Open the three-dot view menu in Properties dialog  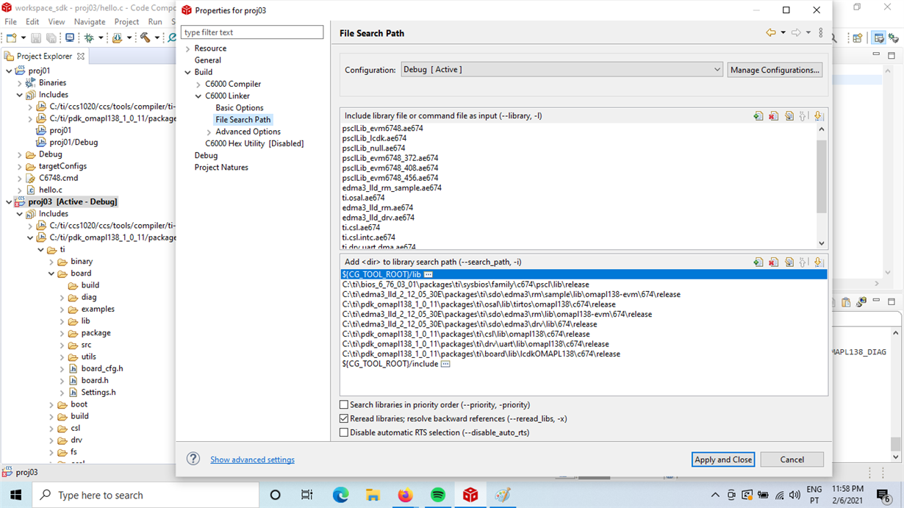821,33
